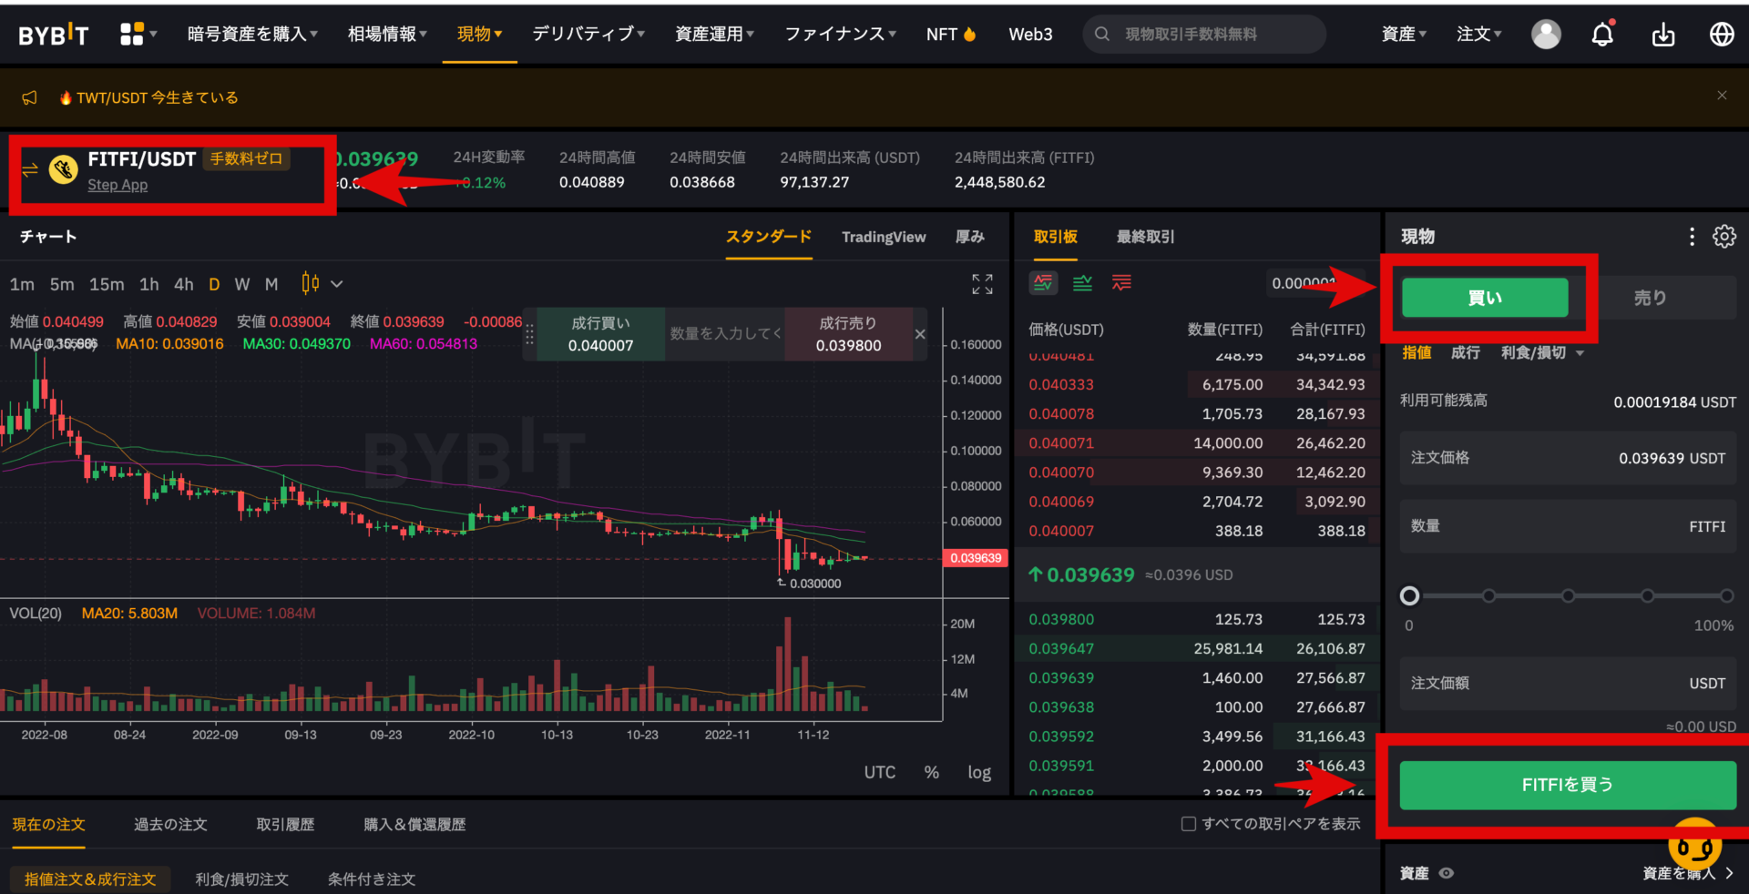
Task: Open the notifications bell
Action: coord(1602,35)
